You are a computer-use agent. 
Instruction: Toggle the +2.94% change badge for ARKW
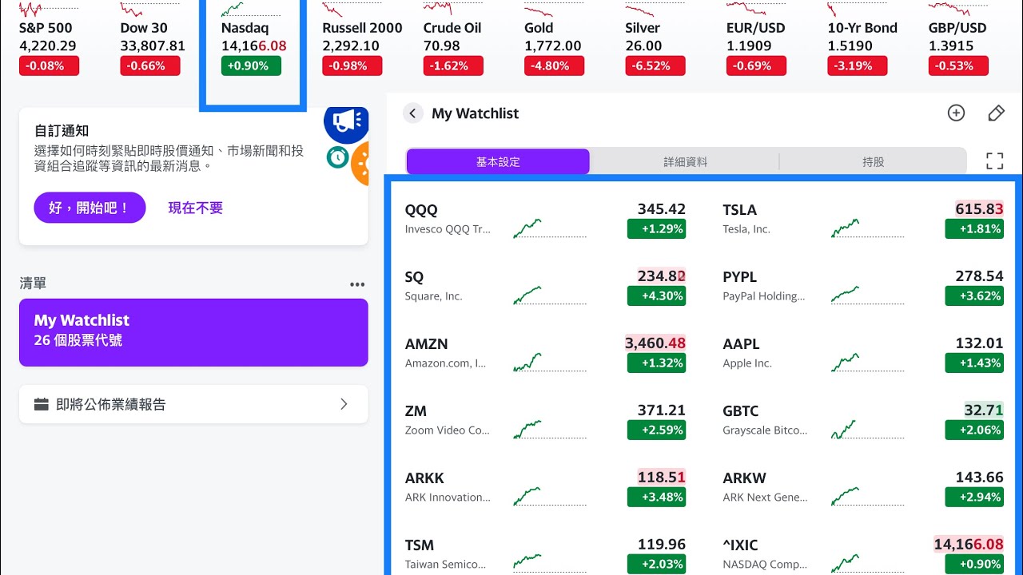point(974,497)
